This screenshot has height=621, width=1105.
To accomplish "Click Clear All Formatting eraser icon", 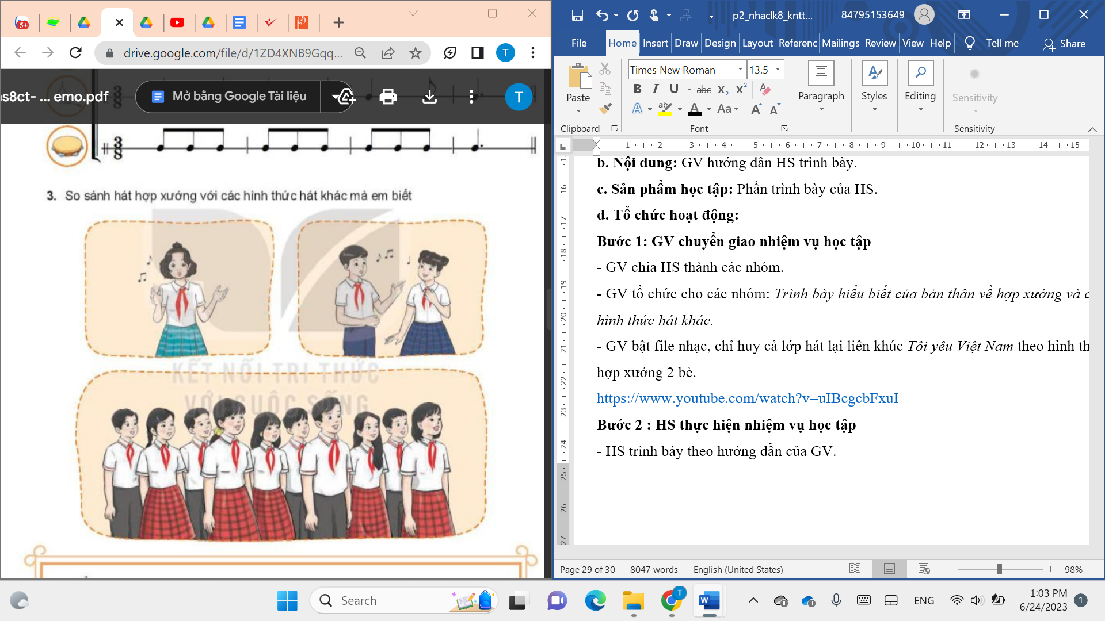I will [x=764, y=89].
